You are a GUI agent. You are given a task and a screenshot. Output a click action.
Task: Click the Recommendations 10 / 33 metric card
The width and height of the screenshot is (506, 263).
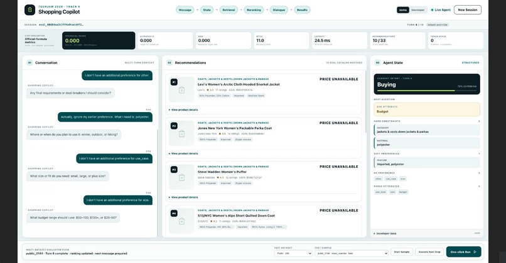pyautogui.click(x=397, y=41)
